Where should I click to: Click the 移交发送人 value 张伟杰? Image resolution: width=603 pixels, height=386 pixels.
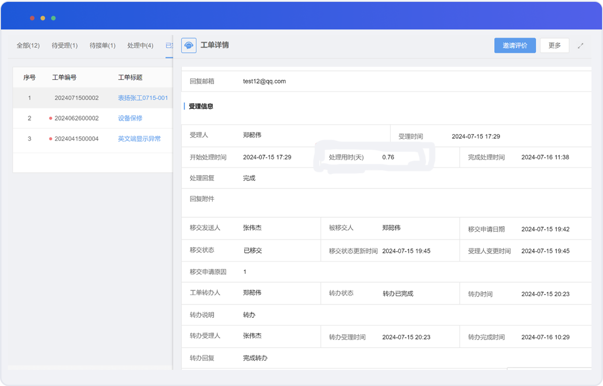click(252, 228)
